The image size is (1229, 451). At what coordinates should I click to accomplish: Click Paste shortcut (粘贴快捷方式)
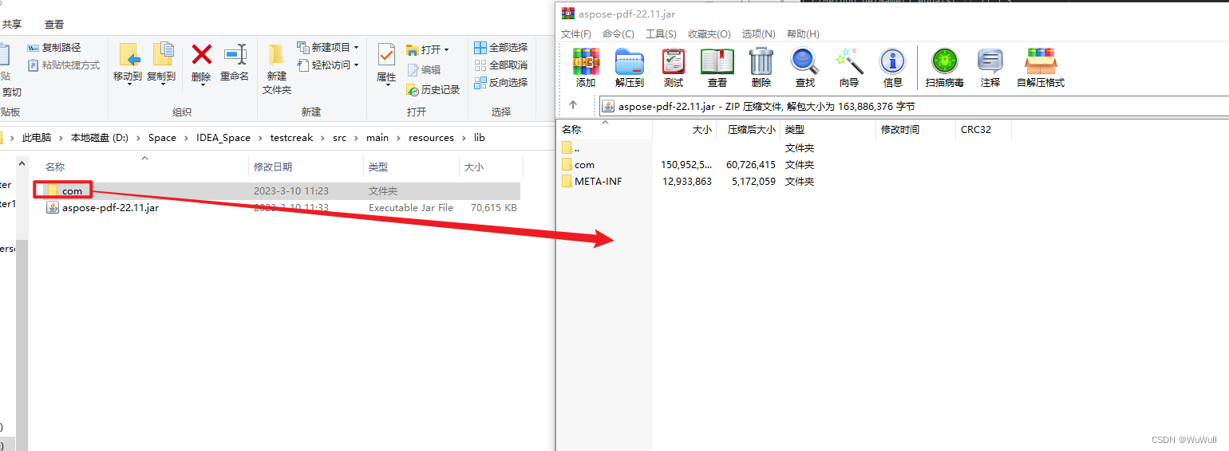[x=64, y=65]
